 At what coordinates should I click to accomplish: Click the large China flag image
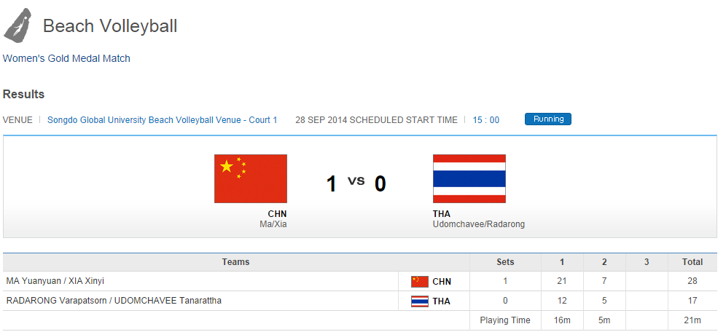click(x=250, y=178)
